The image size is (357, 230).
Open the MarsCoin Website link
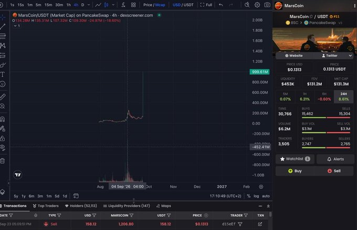click(293, 56)
